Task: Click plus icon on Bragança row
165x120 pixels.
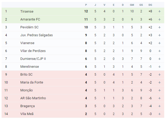Action: click(x=159, y=106)
